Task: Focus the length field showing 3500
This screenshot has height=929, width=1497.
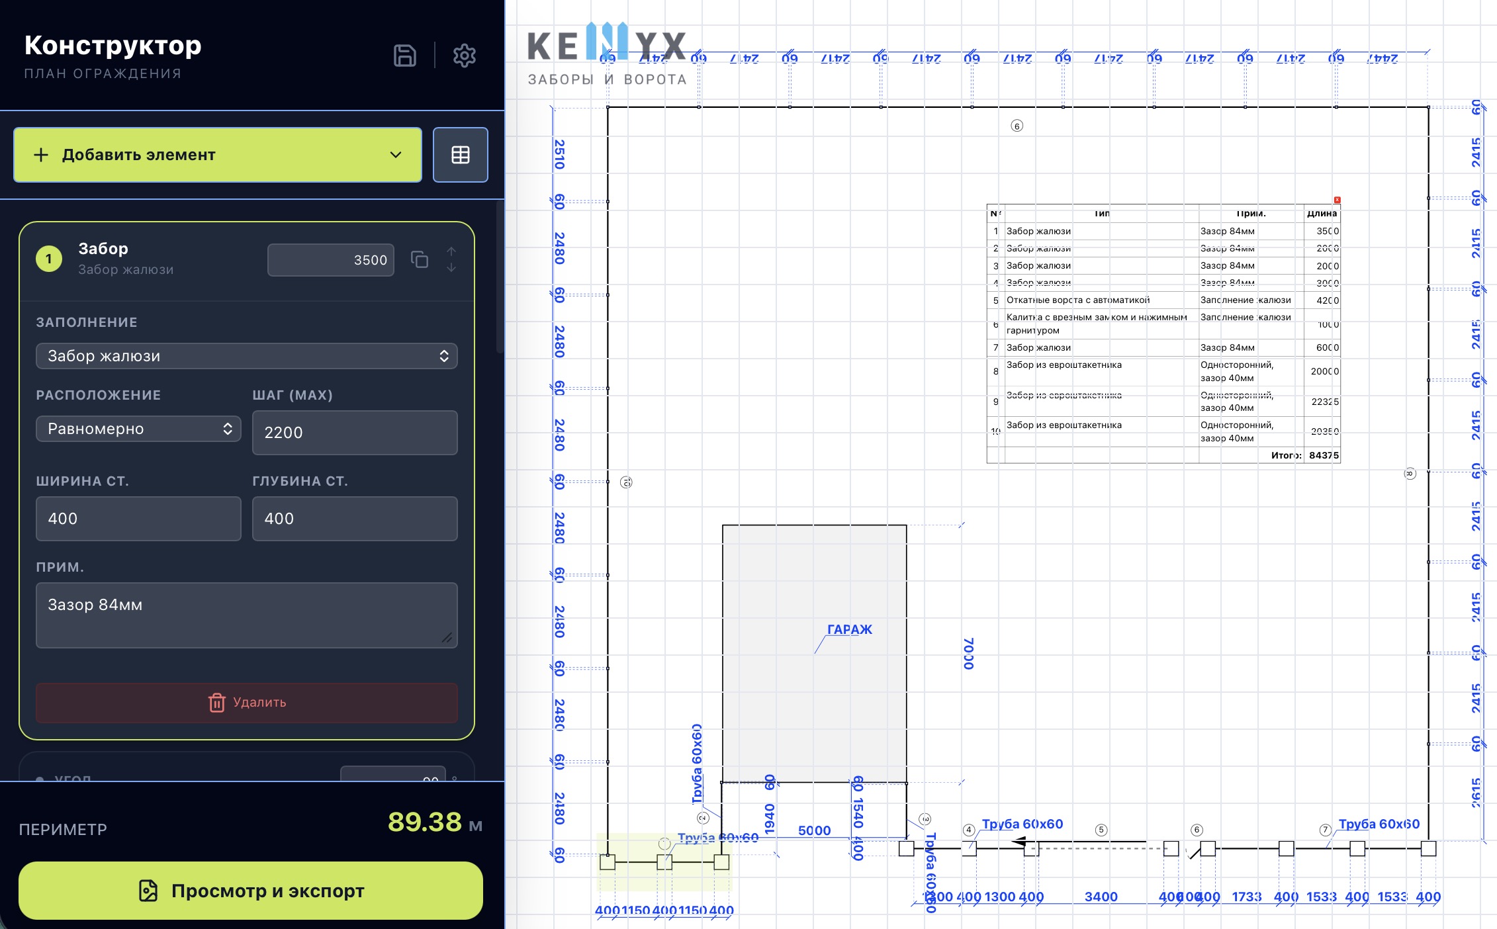Action: click(x=331, y=260)
